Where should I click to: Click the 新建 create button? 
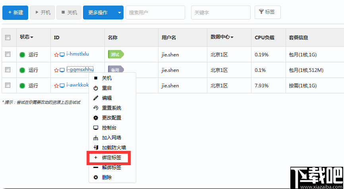(x=15, y=13)
